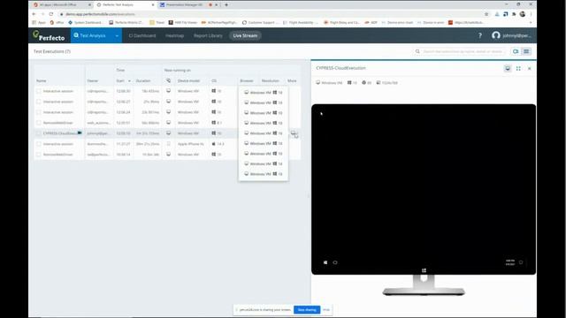This screenshot has height=318, width=566.
Task: Click the phone device icon in Apple iPhone row
Action: [169, 144]
